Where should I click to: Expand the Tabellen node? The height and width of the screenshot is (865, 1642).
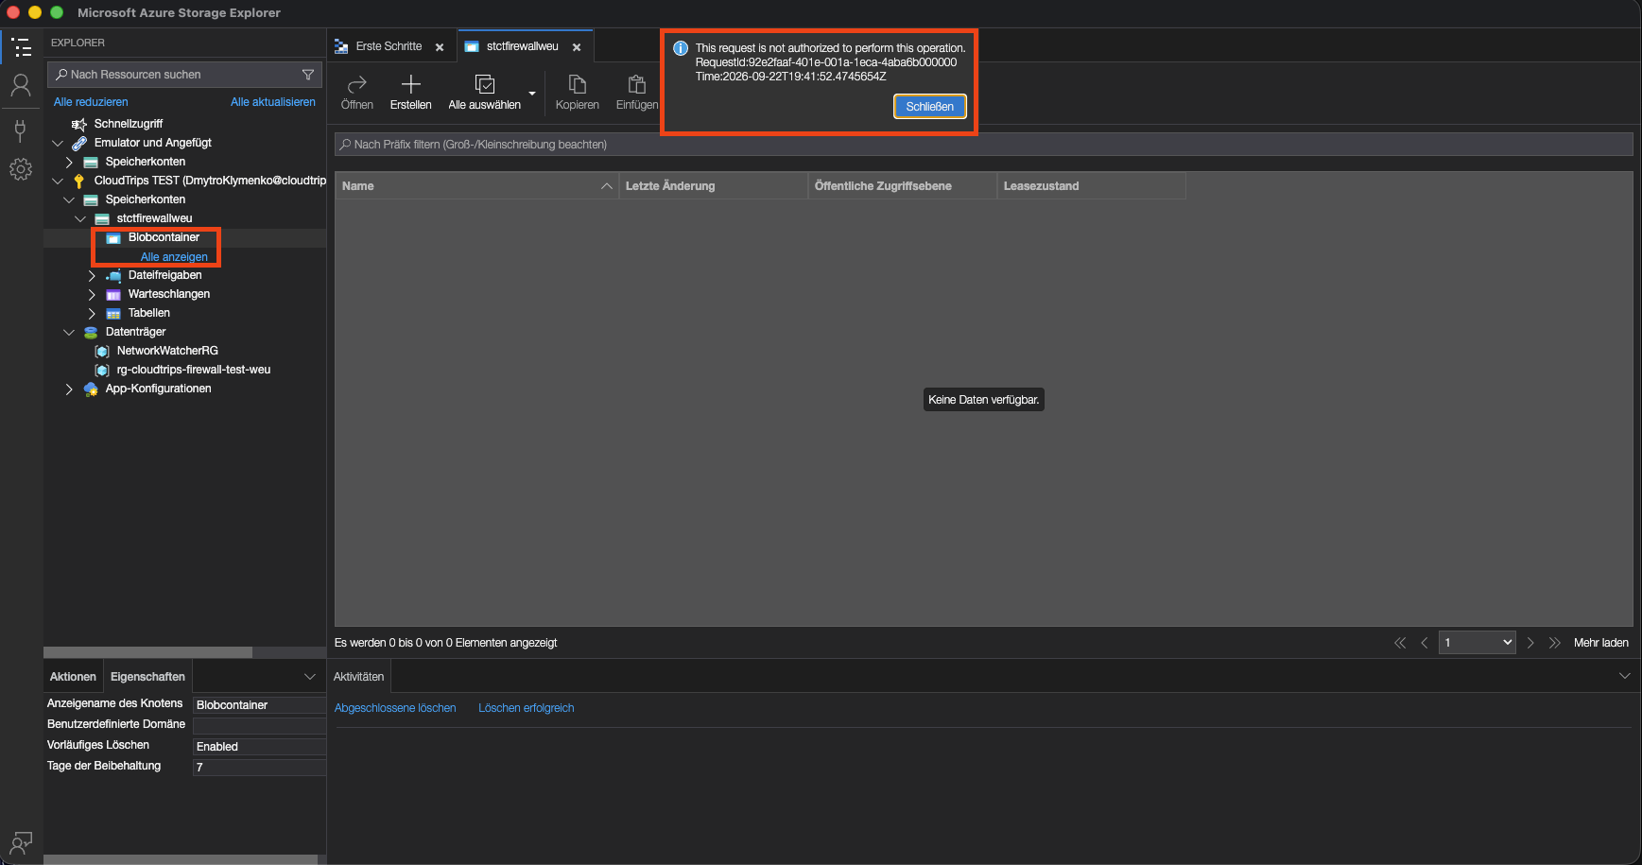pyautogui.click(x=92, y=314)
